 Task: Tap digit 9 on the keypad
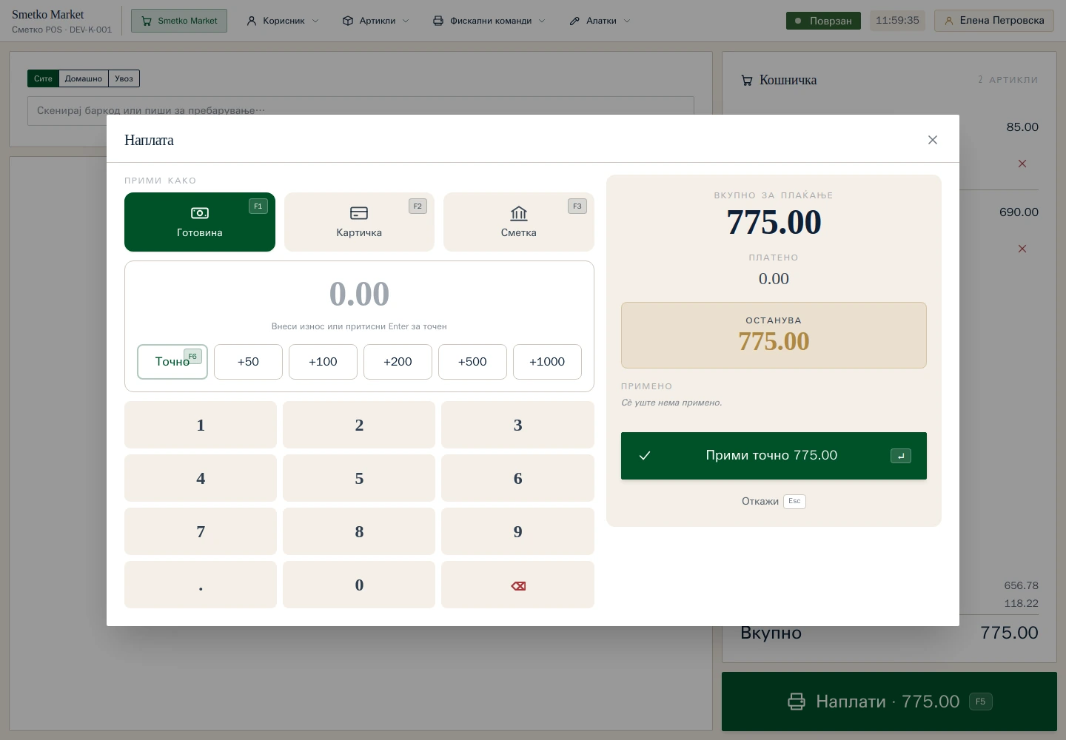pos(518,531)
